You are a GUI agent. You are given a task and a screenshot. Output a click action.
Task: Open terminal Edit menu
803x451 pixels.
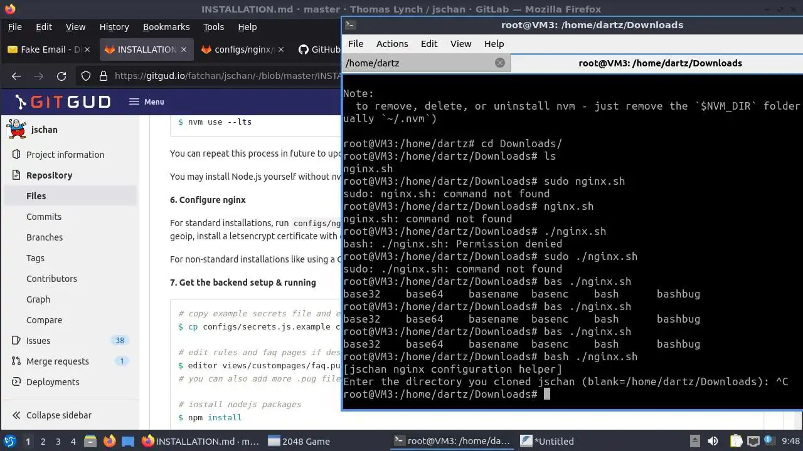coord(429,44)
